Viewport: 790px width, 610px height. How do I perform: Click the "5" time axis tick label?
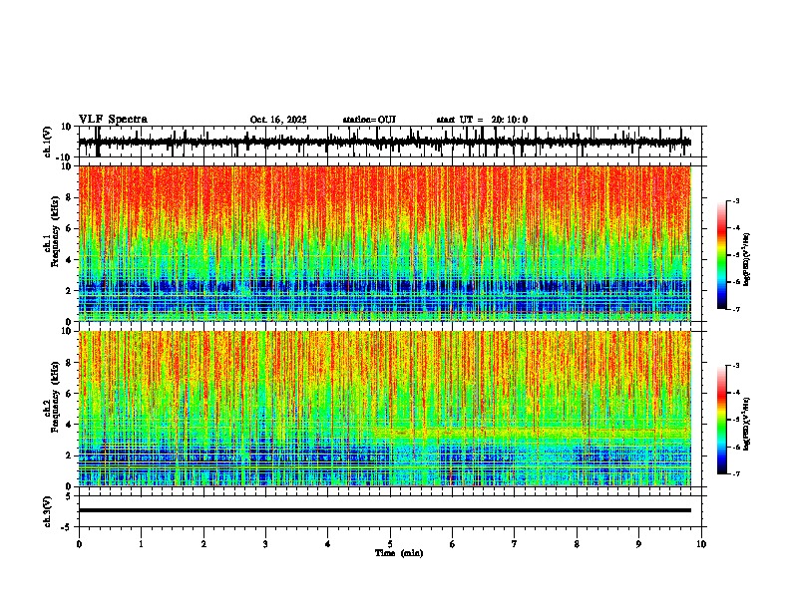click(390, 544)
